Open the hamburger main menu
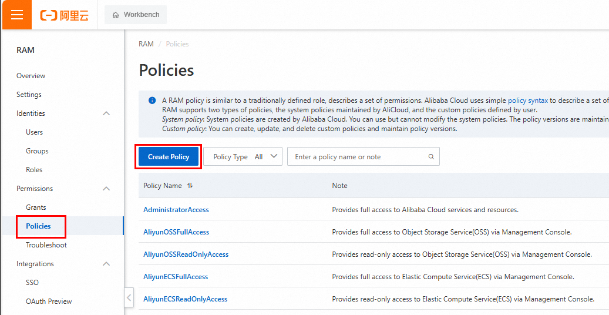Screen dimensions: 609x315 pyautogui.click(x=16, y=15)
